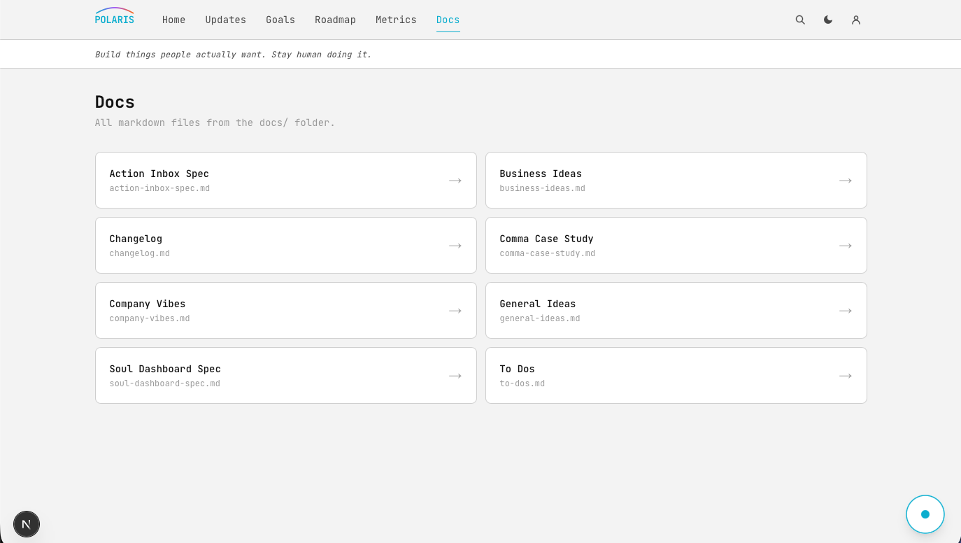Navigate to the Roadmap tab
This screenshot has height=543, width=961.
(x=335, y=20)
